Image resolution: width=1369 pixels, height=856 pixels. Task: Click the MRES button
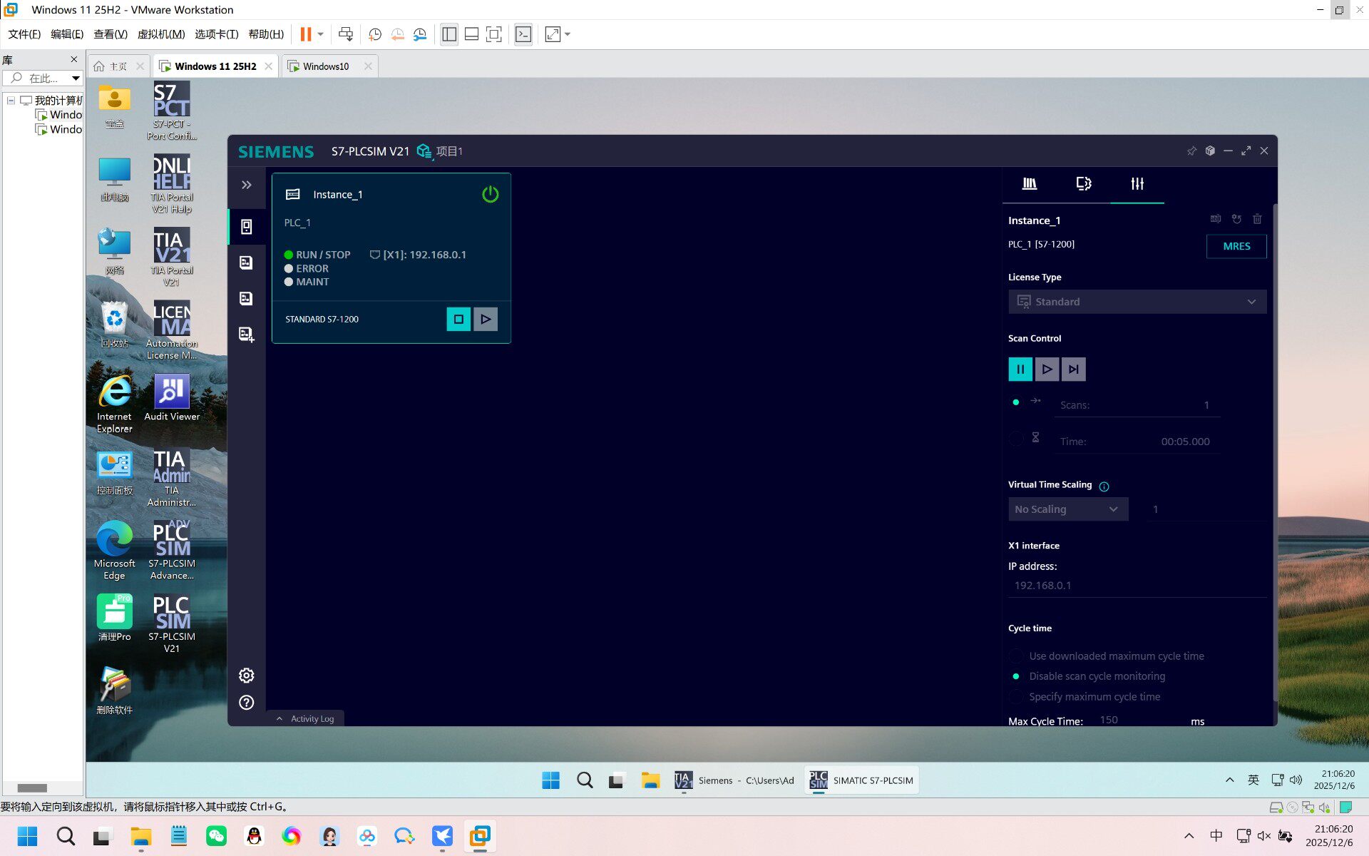point(1236,246)
